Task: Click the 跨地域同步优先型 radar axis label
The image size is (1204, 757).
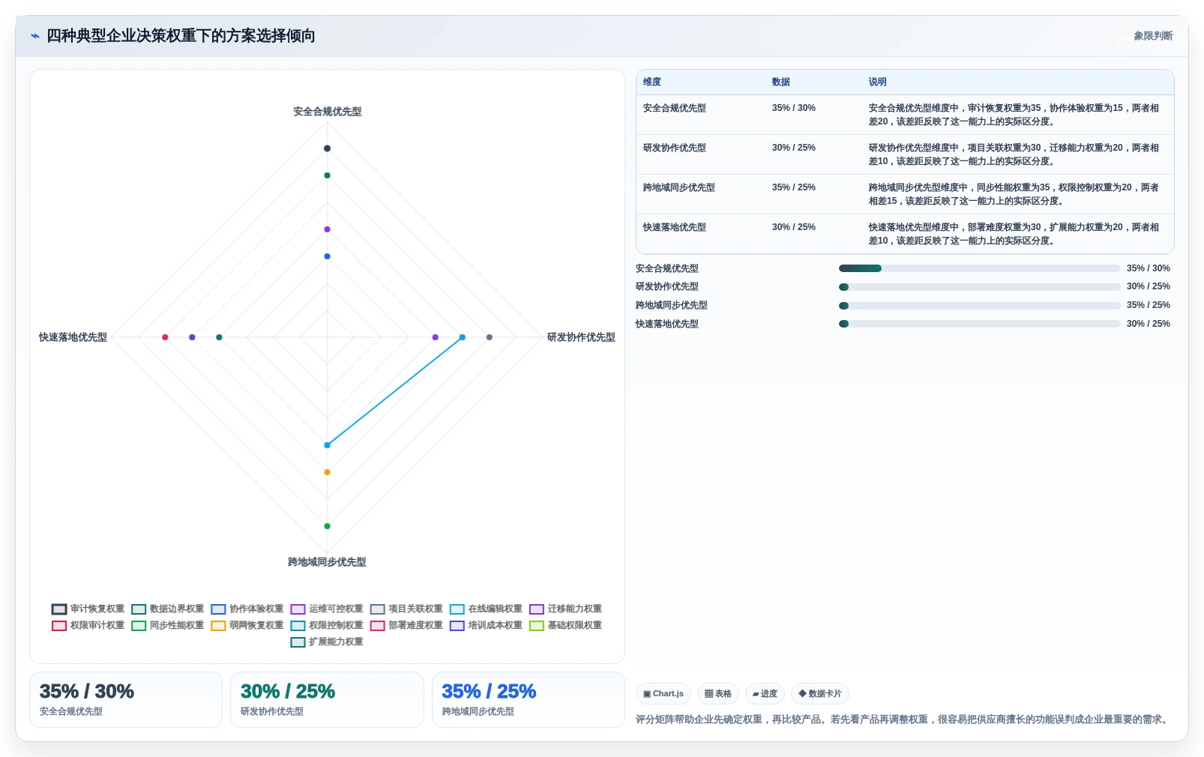Action: (327, 562)
